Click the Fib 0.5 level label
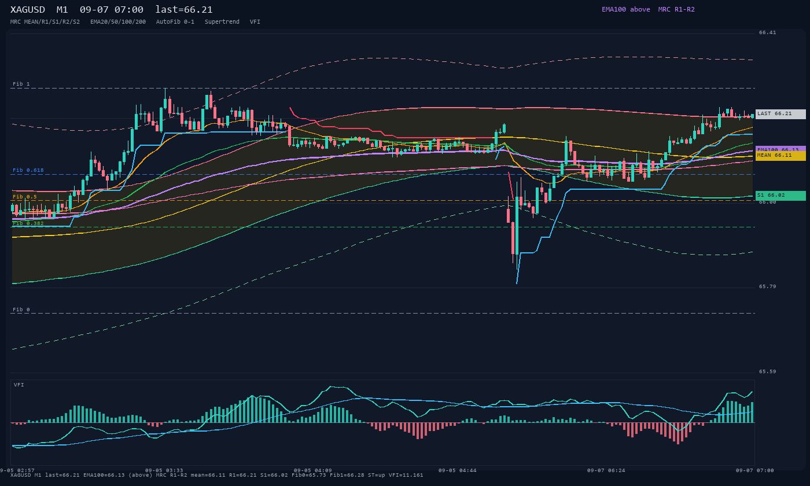Viewport: 810px width, 486px height. (25, 197)
